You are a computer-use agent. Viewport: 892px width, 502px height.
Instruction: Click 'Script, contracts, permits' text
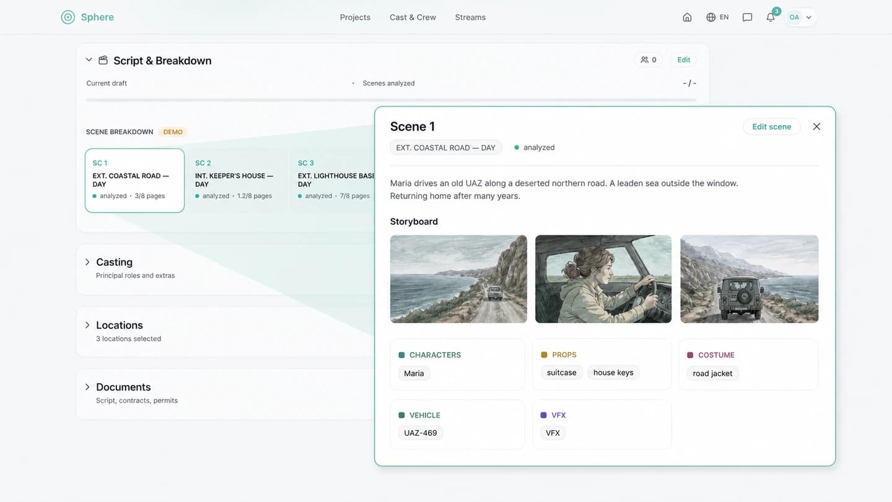click(137, 400)
